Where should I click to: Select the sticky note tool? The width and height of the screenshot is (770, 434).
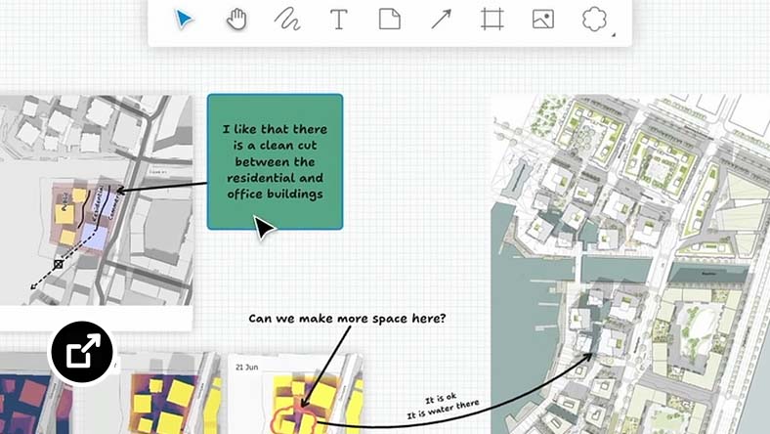(x=389, y=20)
